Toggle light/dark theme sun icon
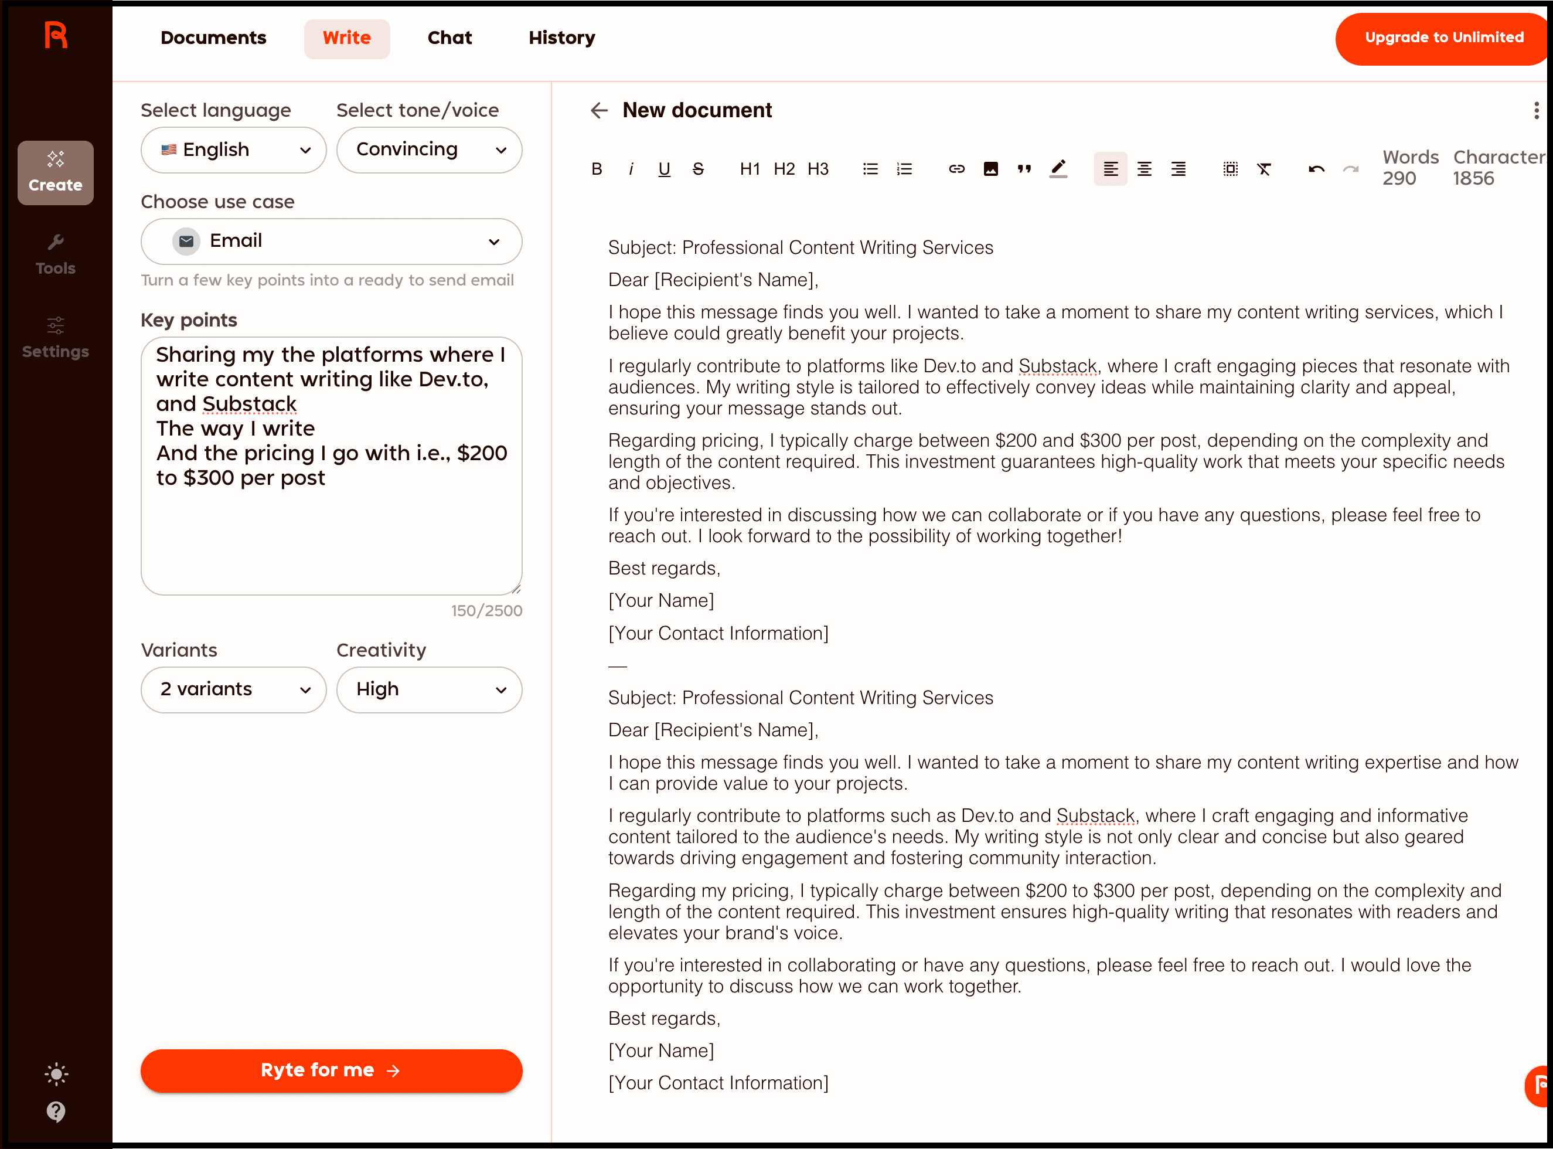 pyautogui.click(x=56, y=1074)
